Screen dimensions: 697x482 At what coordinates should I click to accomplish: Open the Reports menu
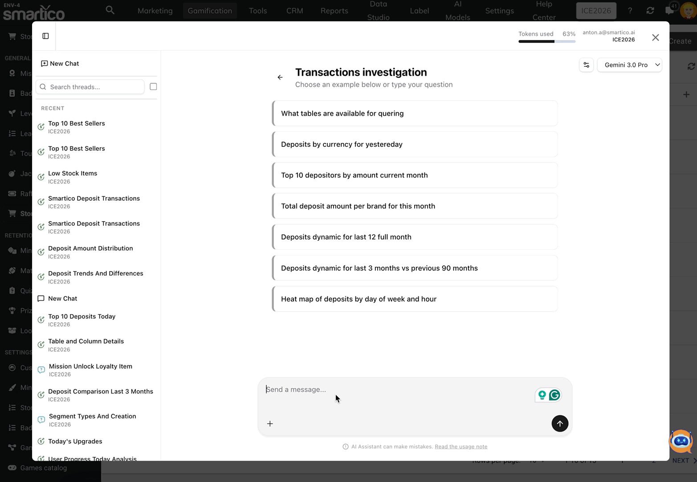334,11
